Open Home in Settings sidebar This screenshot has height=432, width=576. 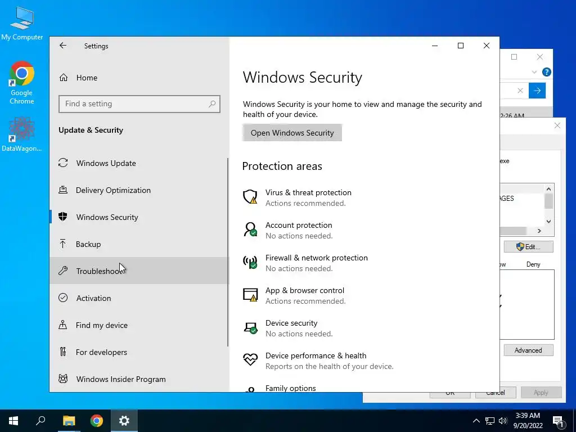click(x=87, y=78)
